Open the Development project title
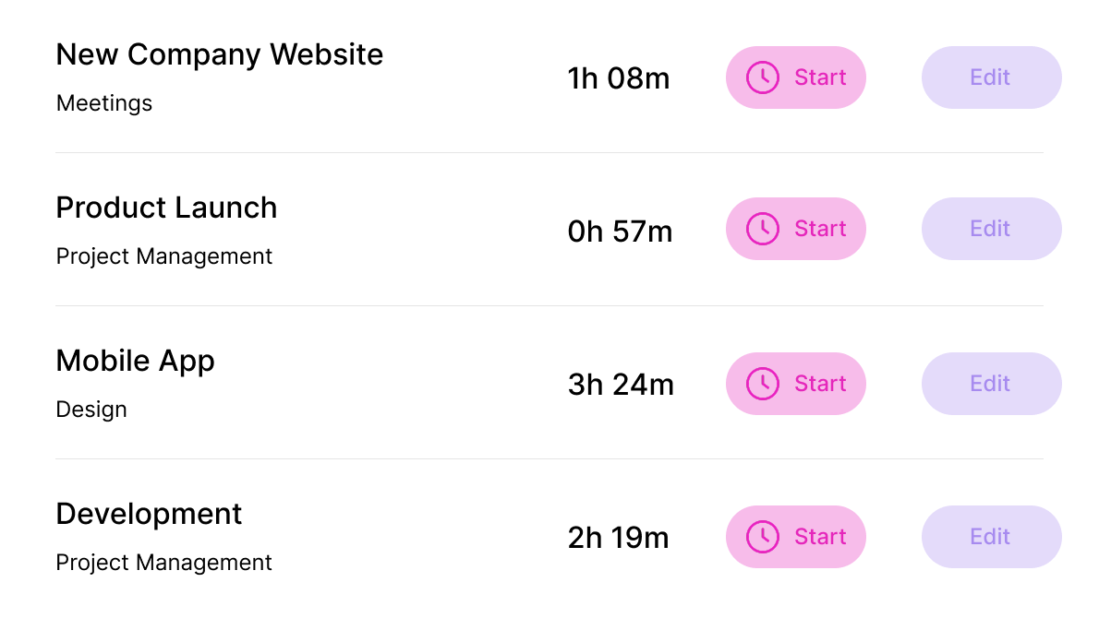The image size is (1099, 618). click(149, 515)
